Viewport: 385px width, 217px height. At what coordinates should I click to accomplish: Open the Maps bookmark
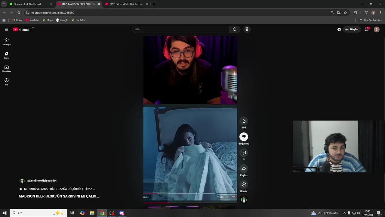(x=48, y=20)
